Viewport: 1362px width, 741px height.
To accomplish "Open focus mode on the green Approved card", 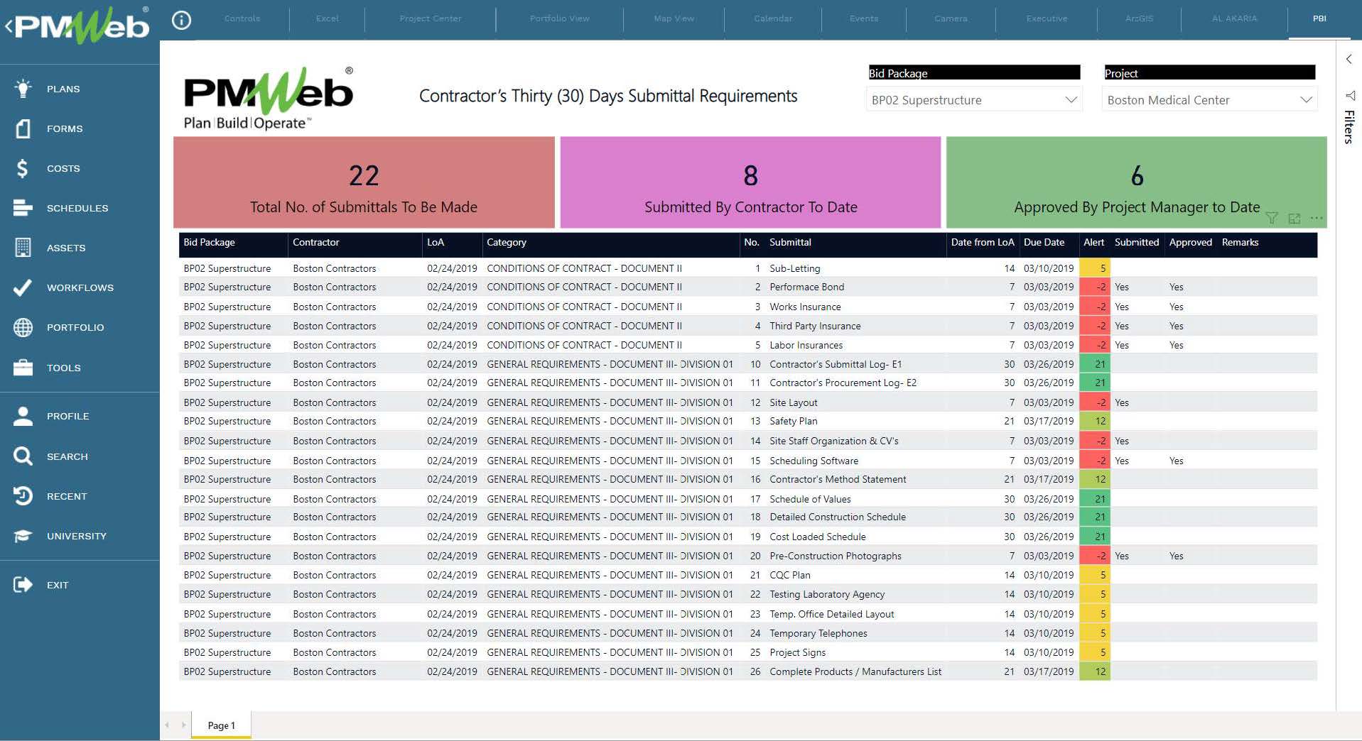I will 1293,219.
